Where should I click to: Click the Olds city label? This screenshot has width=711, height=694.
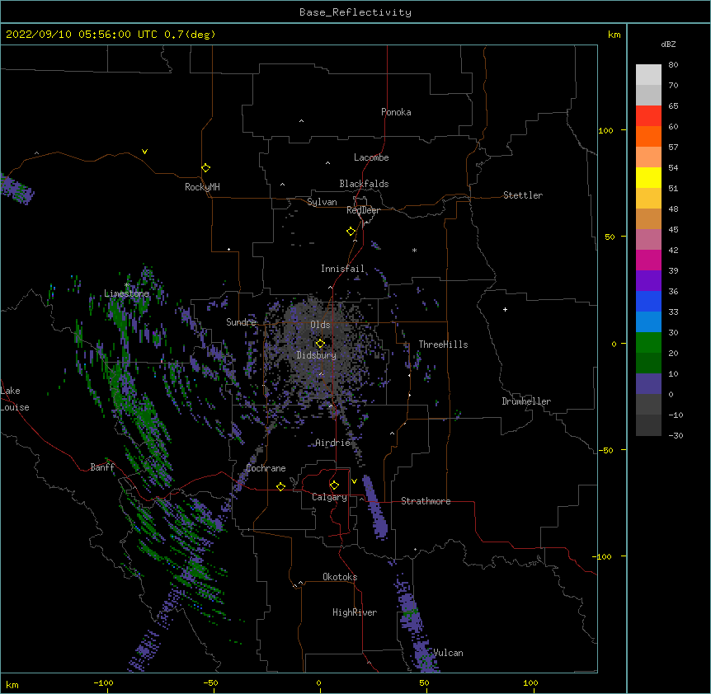tap(320, 325)
